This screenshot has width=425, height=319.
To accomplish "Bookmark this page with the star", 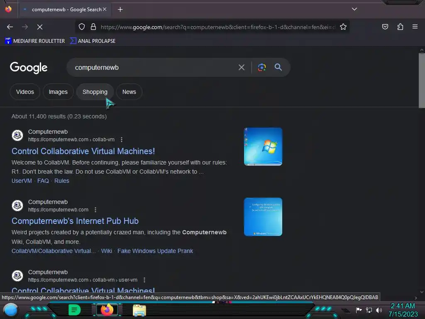I will (343, 27).
